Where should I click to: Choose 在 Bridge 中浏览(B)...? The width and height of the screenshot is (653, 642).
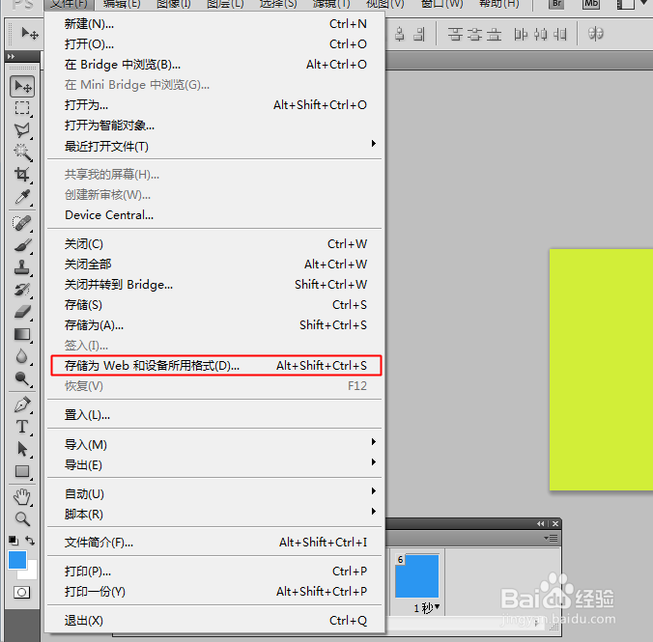[214, 65]
